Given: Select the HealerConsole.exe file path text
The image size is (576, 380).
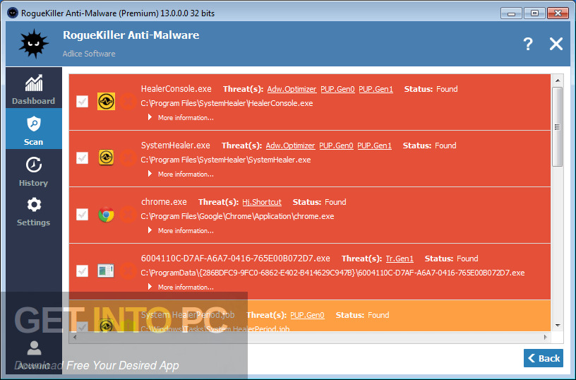Looking at the screenshot, I should 227,103.
